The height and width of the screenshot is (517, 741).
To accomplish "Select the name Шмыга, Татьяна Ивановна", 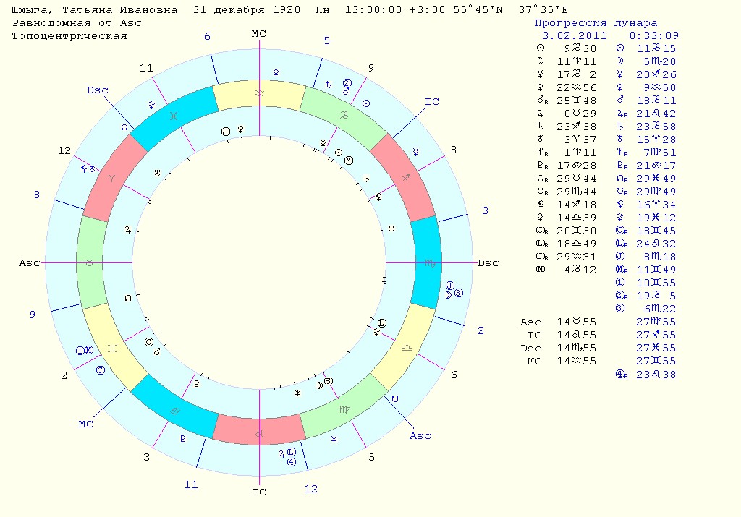I will (x=95, y=10).
